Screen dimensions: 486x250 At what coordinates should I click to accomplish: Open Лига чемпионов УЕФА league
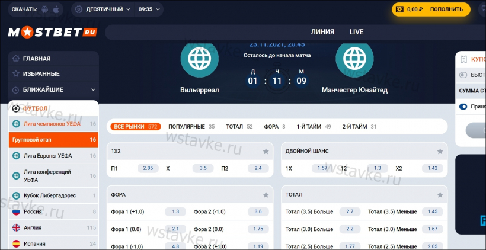click(53, 124)
